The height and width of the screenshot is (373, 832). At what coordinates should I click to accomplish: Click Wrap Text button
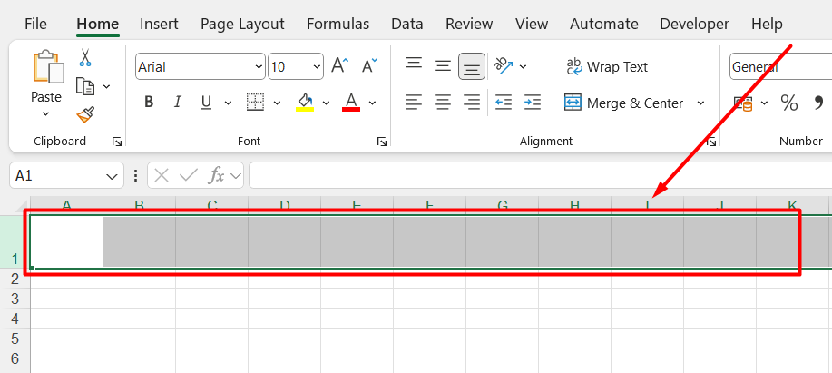(608, 67)
